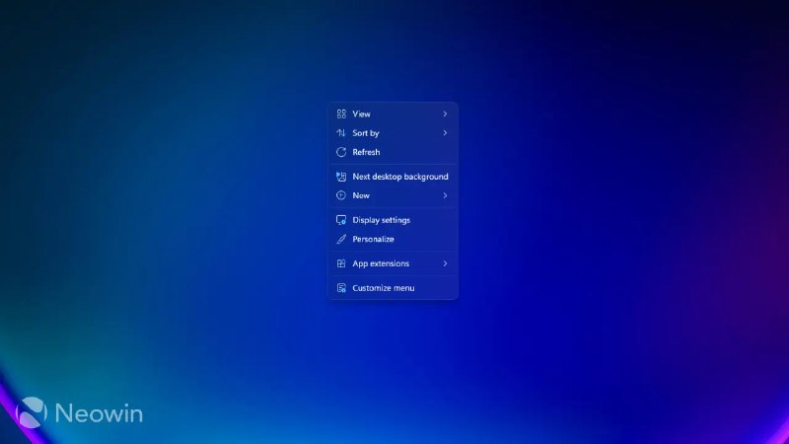This screenshot has height=444, width=789.
Task: Open the View menu entry
Action: coord(393,113)
